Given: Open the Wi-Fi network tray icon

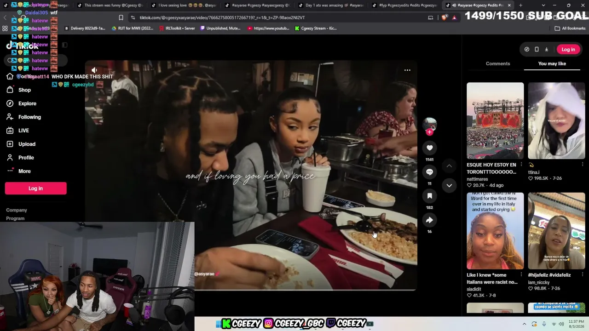Looking at the screenshot, I should click(554, 324).
